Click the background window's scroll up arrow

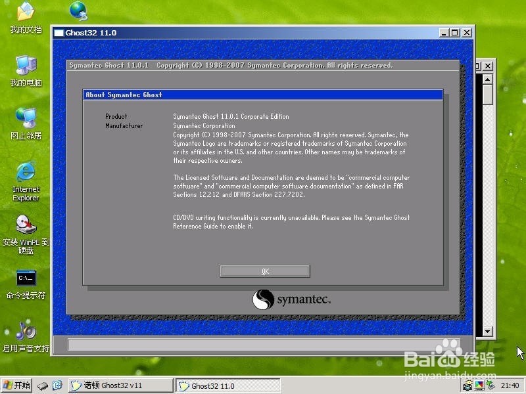click(487, 79)
